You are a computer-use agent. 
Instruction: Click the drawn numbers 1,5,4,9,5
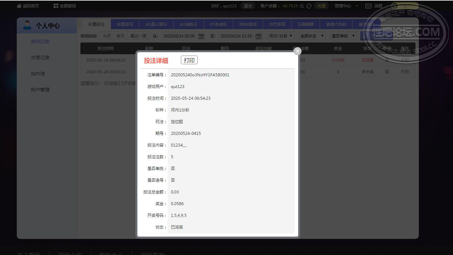coord(179,216)
